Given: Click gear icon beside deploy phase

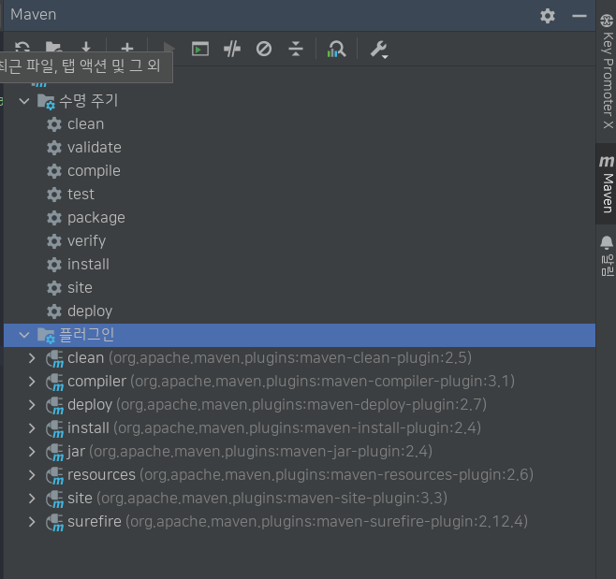Looking at the screenshot, I should (54, 311).
